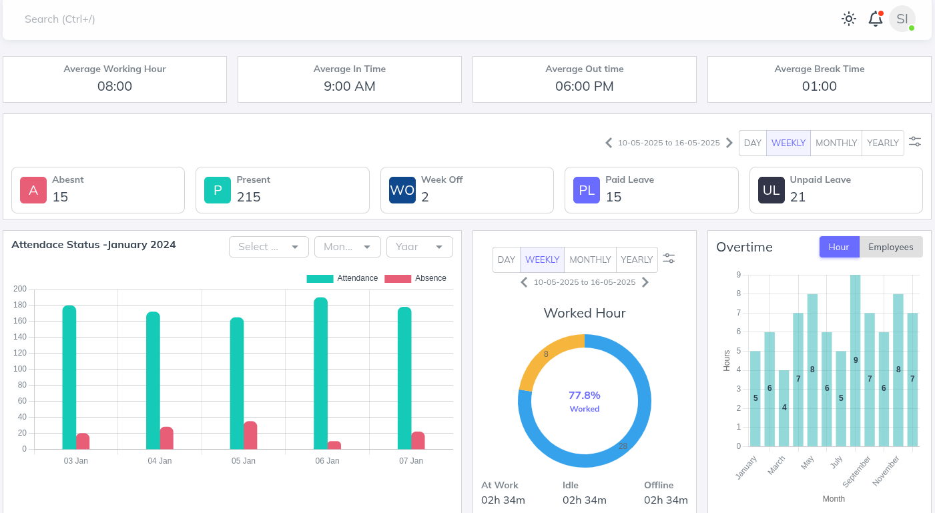Click the next date range arrow

click(x=729, y=142)
